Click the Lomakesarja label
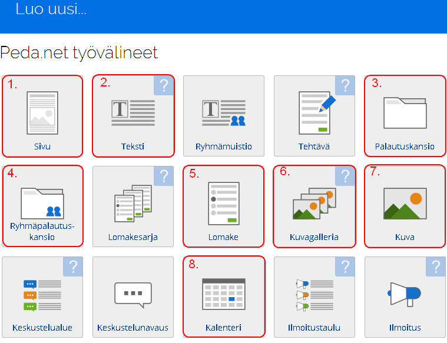Screen dimensions: 447x343 click(133, 237)
